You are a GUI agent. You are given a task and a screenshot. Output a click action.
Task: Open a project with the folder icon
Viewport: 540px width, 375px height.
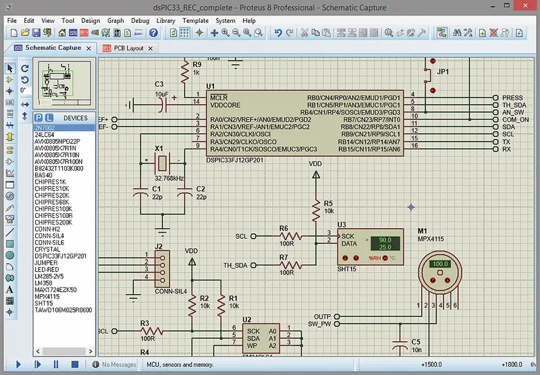point(25,33)
